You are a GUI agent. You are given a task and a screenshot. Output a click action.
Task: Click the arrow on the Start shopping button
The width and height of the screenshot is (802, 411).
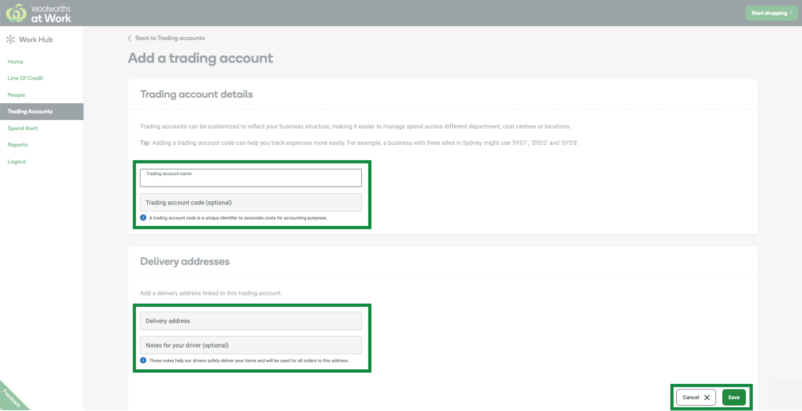(792, 13)
